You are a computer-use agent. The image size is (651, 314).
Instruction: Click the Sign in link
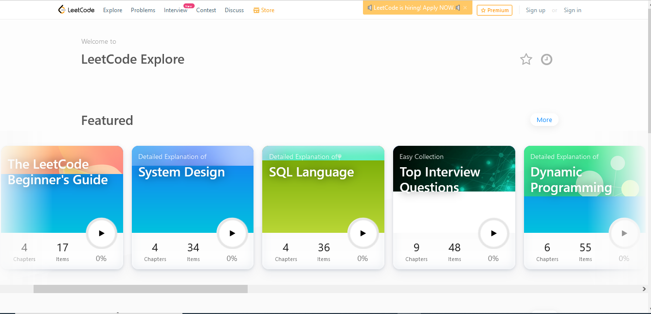[572, 10]
